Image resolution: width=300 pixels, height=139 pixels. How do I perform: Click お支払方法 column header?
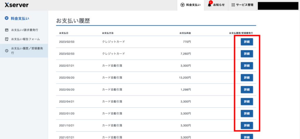(108, 33)
